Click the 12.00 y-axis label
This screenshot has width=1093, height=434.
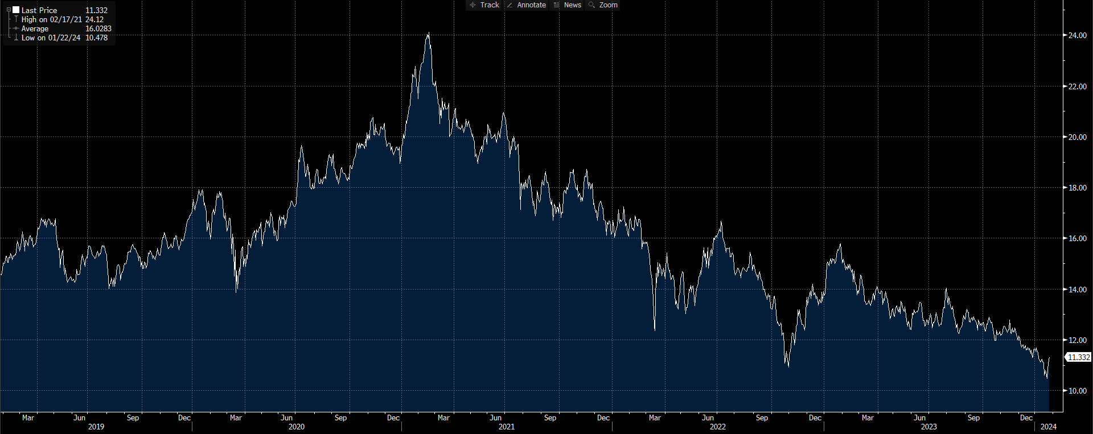(1077, 340)
